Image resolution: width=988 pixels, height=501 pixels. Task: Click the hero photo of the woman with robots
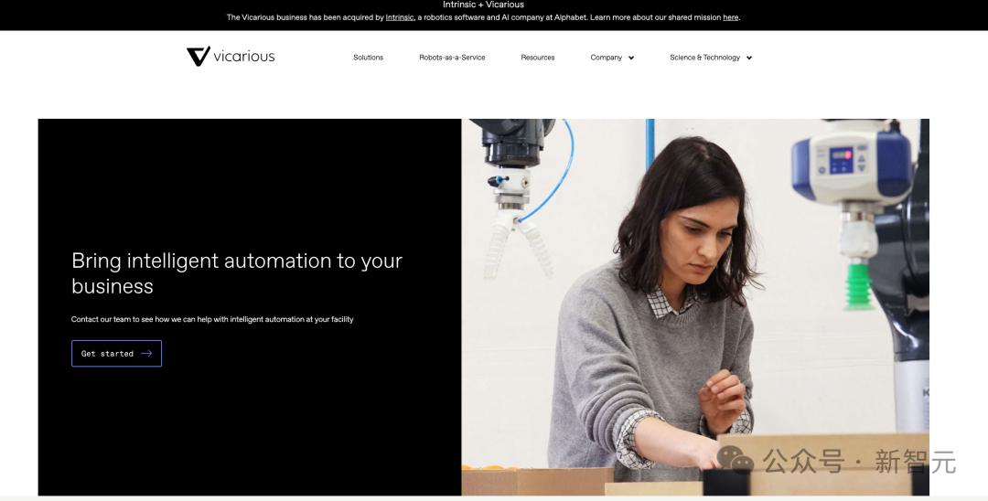coord(695,307)
